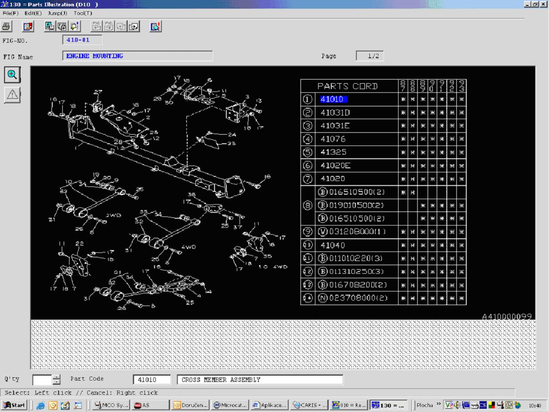Screen dimensions: 549x412
Task: Click the CROSS MEMBER ASSEMBLY description field
Action: click(x=260, y=380)
